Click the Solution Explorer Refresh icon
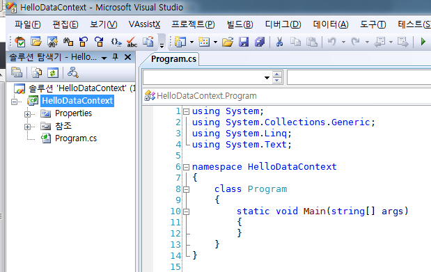431x272 pixels. coord(53,72)
